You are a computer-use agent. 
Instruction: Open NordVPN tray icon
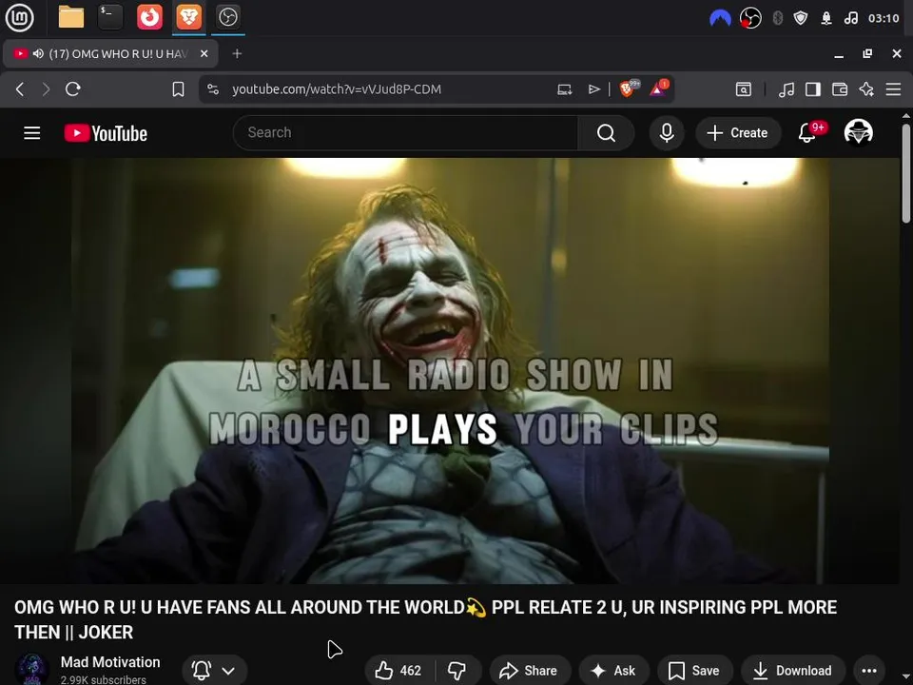point(720,18)
